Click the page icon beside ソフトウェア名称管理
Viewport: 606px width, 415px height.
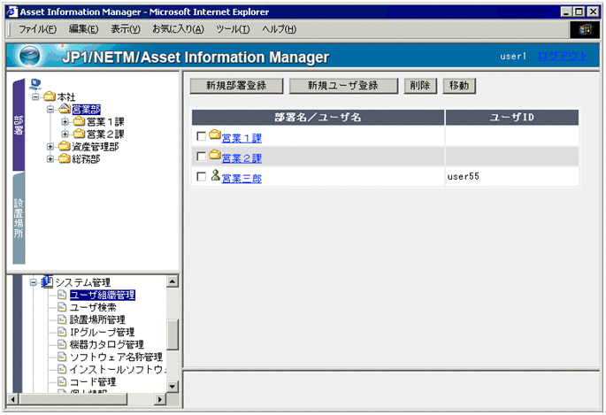pyautogui.click(x=62, y=357)
